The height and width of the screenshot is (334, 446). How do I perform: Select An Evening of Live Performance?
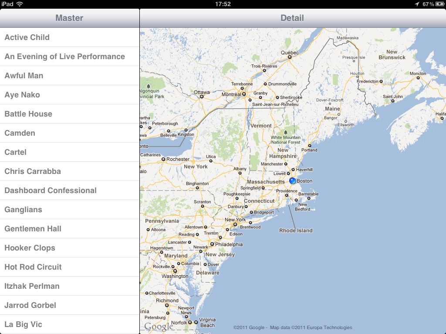tap(70, 57)
